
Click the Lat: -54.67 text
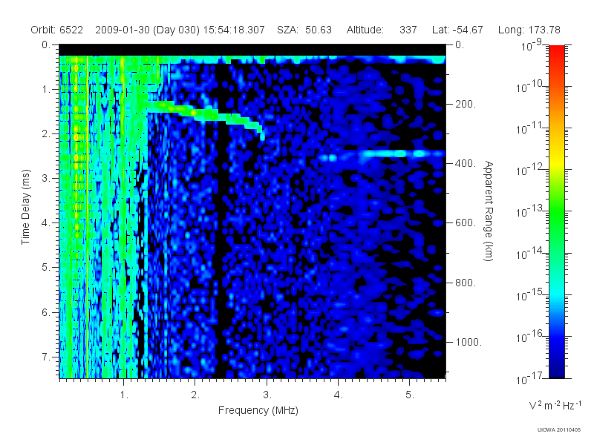(457, 30)
